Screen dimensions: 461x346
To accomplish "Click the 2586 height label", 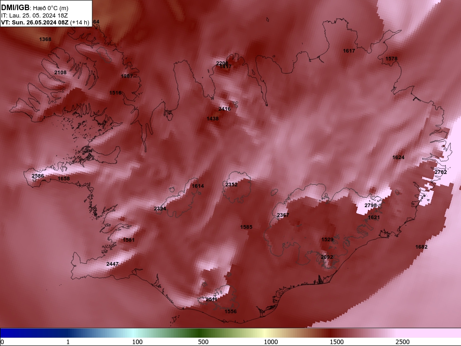I will [38, 176].
